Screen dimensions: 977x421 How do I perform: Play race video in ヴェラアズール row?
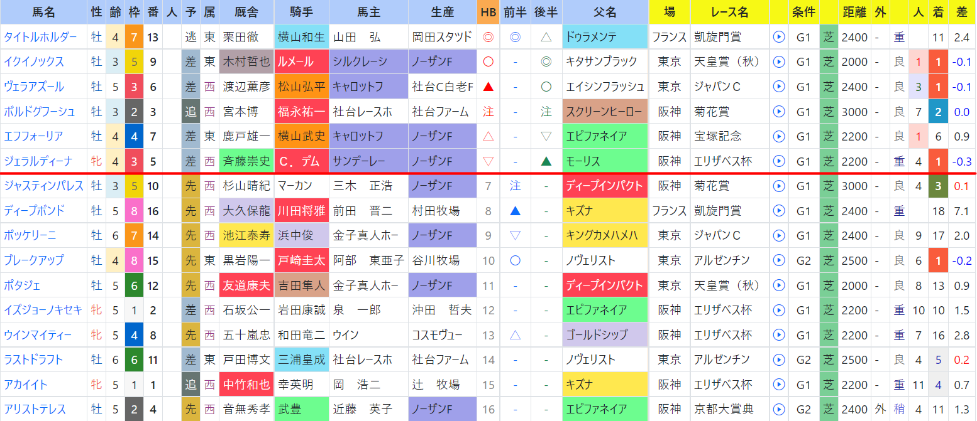[779, 87]
